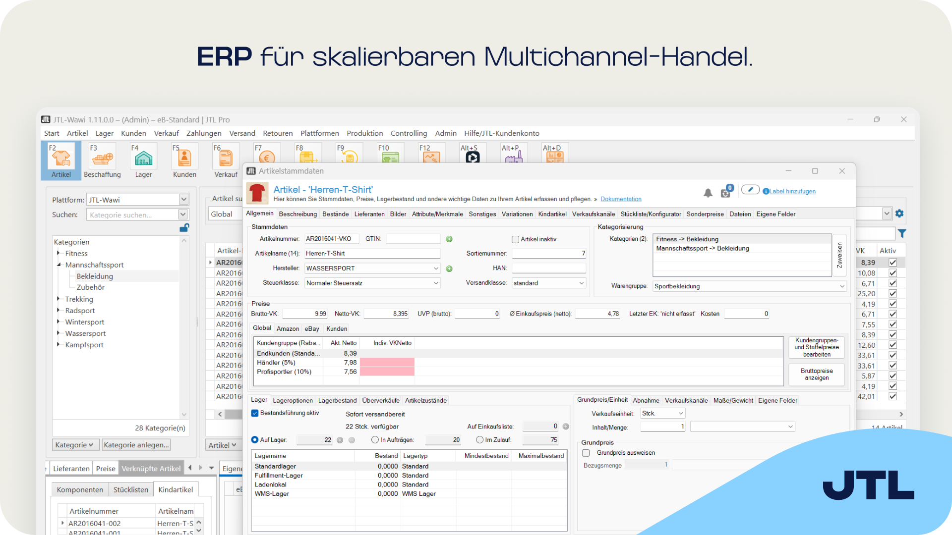This screenshot has width=952, height=535.
Task: Click the pink Händler Indiv. VKNetto cell
Action: [x=387, y=363]
